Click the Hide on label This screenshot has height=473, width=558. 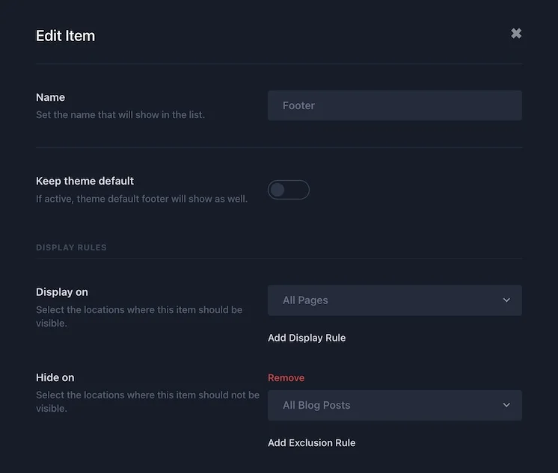[x=55, y=377]
